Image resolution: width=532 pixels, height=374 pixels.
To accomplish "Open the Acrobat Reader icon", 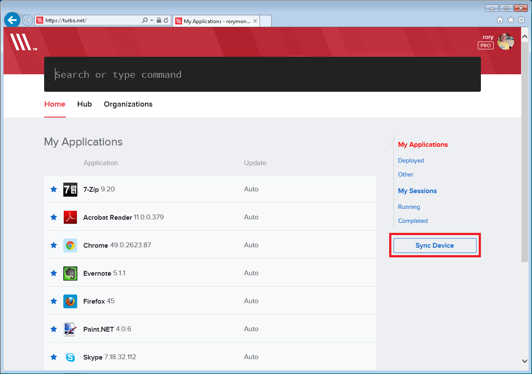I will tap(70, 217).
